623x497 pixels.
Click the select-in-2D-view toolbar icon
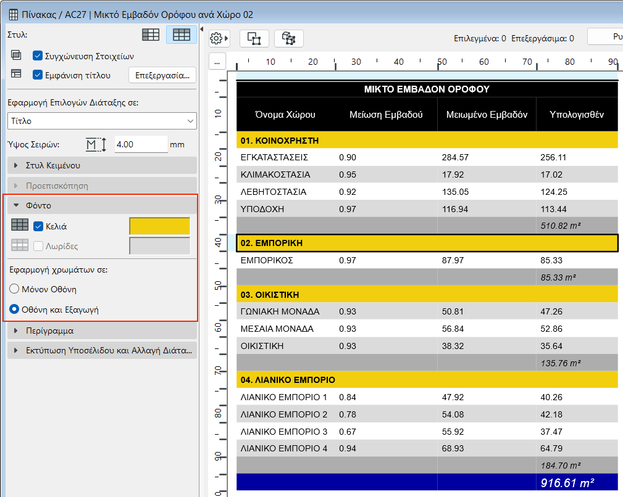pos(254,38)
